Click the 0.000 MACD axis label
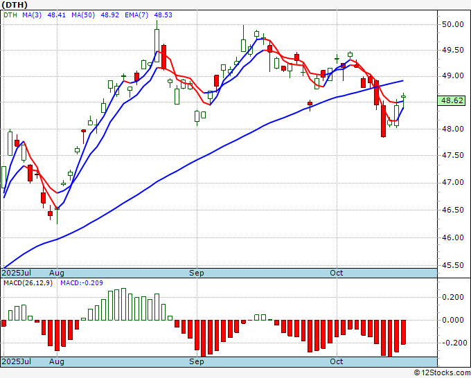The image size is (471, 378). pos(453,320)
